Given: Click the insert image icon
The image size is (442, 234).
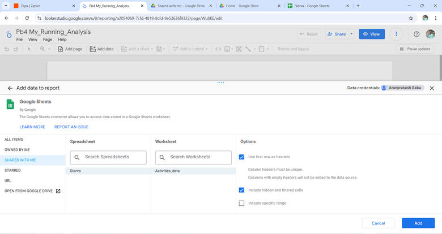Looking at the screenshot, I should pyautogui.click(x=227, y=49).
